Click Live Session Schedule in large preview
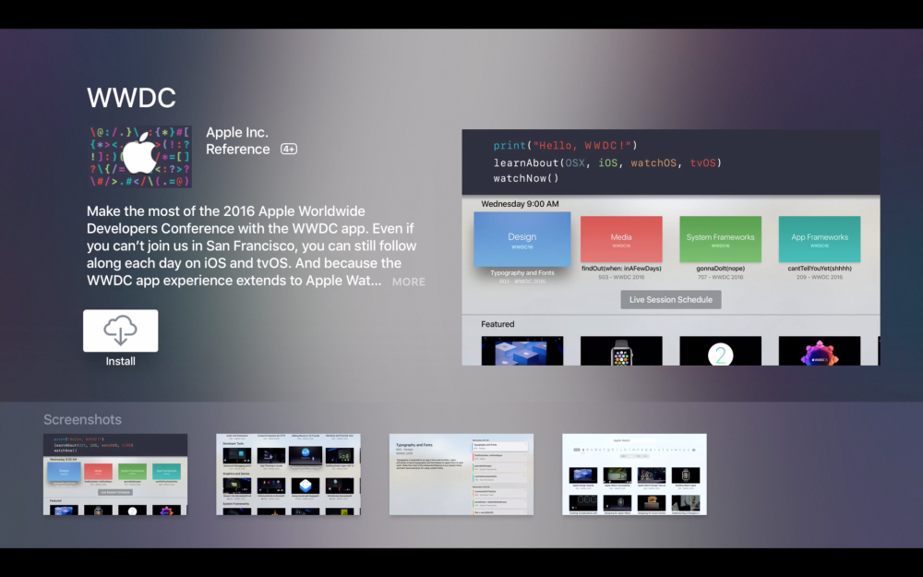Viewport: 923px width, 577px height. coord(671,300)
